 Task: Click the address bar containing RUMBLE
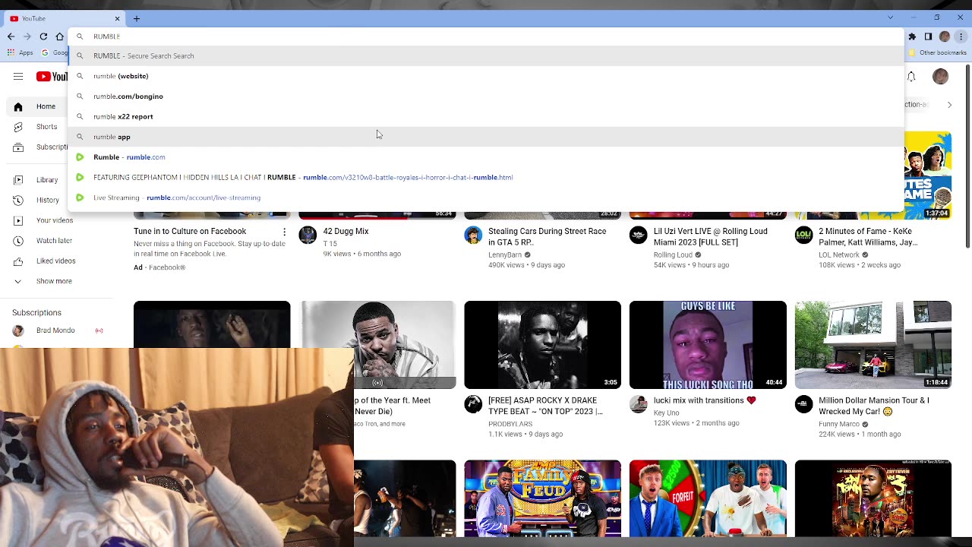tap(486, 36)
